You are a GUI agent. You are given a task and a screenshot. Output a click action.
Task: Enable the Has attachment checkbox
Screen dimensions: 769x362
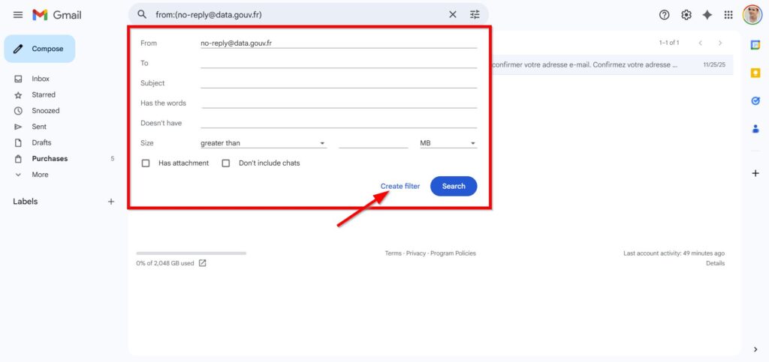pos(146,163)
